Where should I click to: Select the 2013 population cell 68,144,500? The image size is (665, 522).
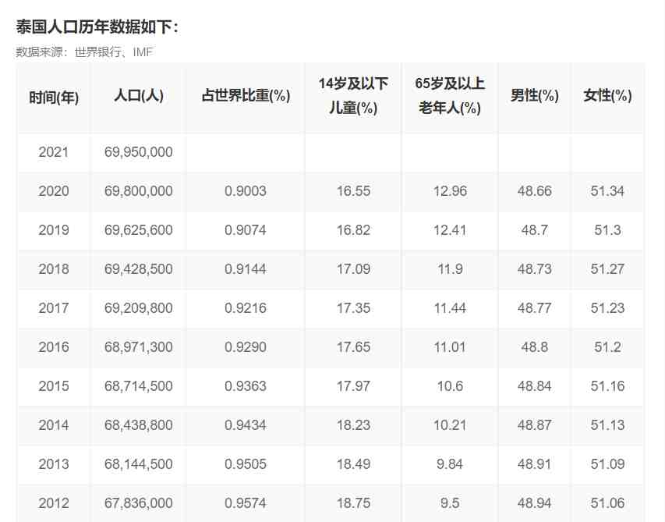click(138, 464)
